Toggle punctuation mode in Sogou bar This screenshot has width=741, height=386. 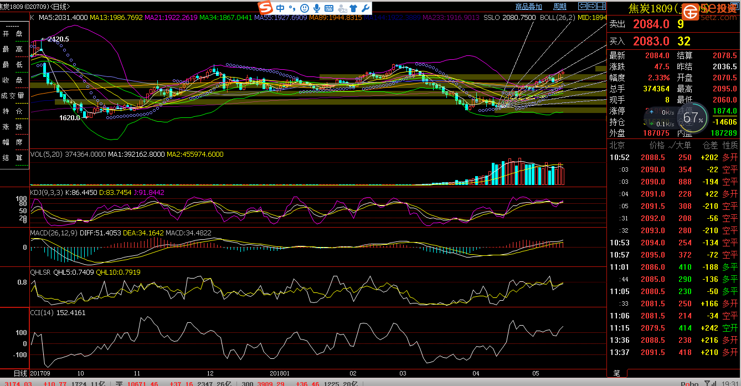point(292,9)
